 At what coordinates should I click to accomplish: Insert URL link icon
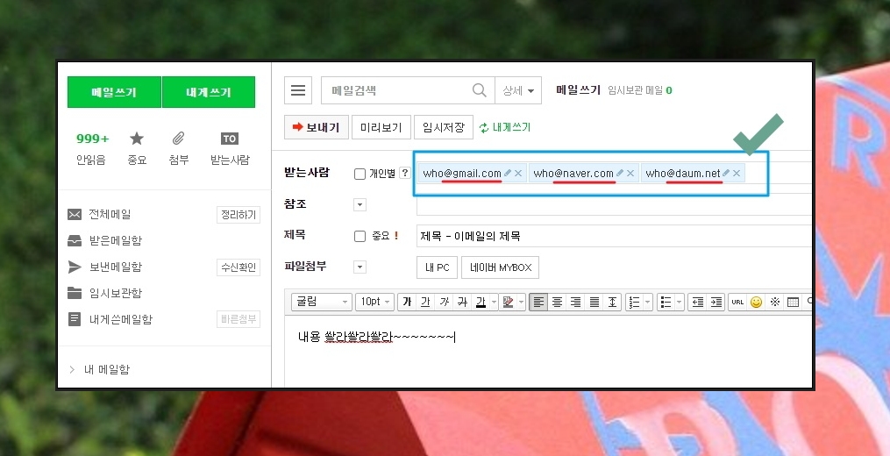tap(737, 303)
